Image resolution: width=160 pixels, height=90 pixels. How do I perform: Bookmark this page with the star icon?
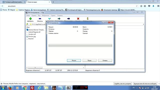coord(141,6)
